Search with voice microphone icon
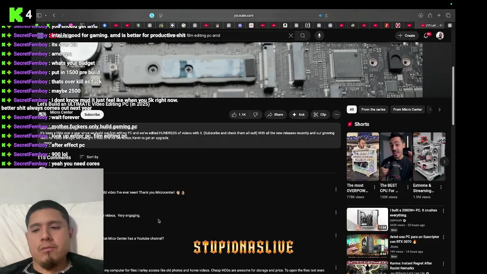Image resolution: width=487 pixels, height=274 pixels. point(319,35)
